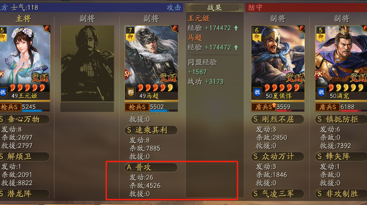Select the 速乘其利 skill label
The width and height of the screenshot is (367, 205).
(151, 130)
